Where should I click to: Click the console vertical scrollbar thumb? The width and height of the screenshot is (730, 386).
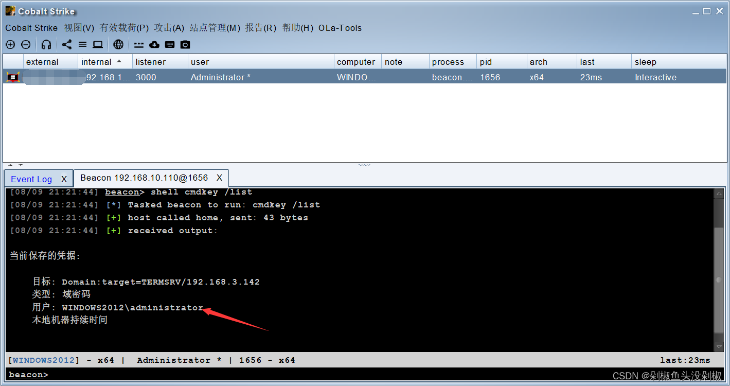click(719, 280)
